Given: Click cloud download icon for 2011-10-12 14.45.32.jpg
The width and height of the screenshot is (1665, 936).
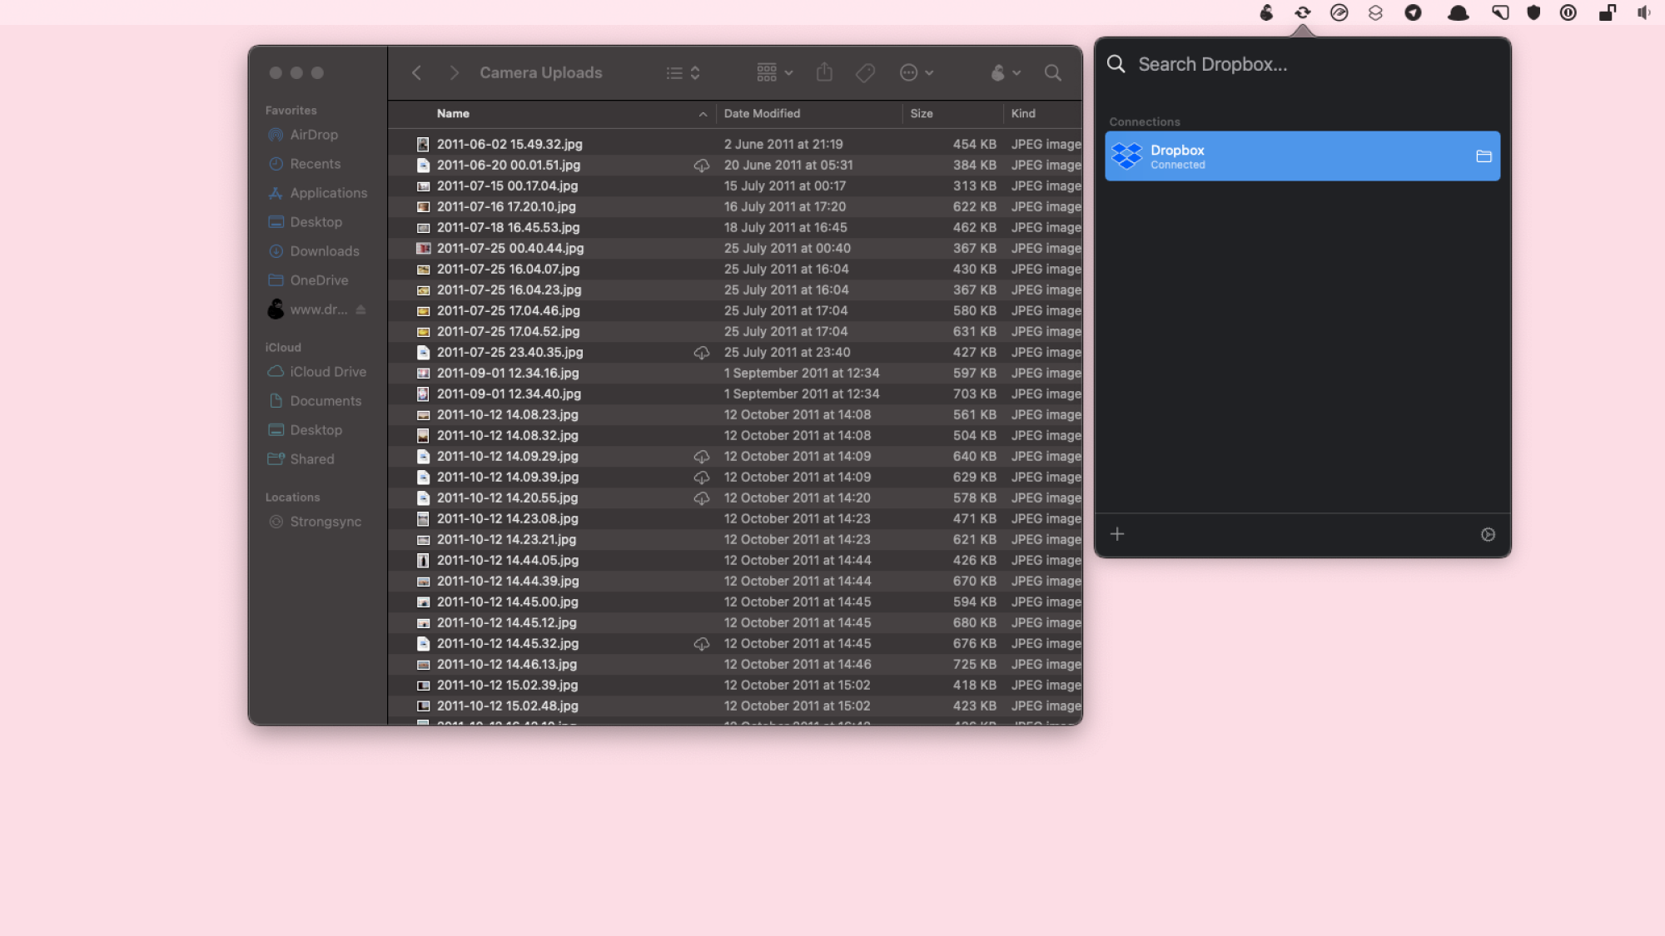Looking at the screenshot, I should 702,644.
